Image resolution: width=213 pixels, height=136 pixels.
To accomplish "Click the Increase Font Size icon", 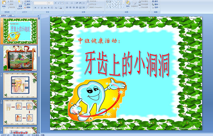I will pyautogui.click(x=56, y=3).
